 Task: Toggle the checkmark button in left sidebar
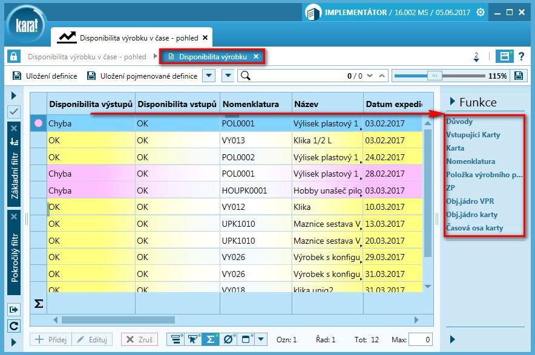14,111
